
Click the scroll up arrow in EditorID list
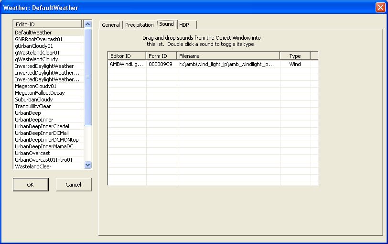[x=87, y=24]
